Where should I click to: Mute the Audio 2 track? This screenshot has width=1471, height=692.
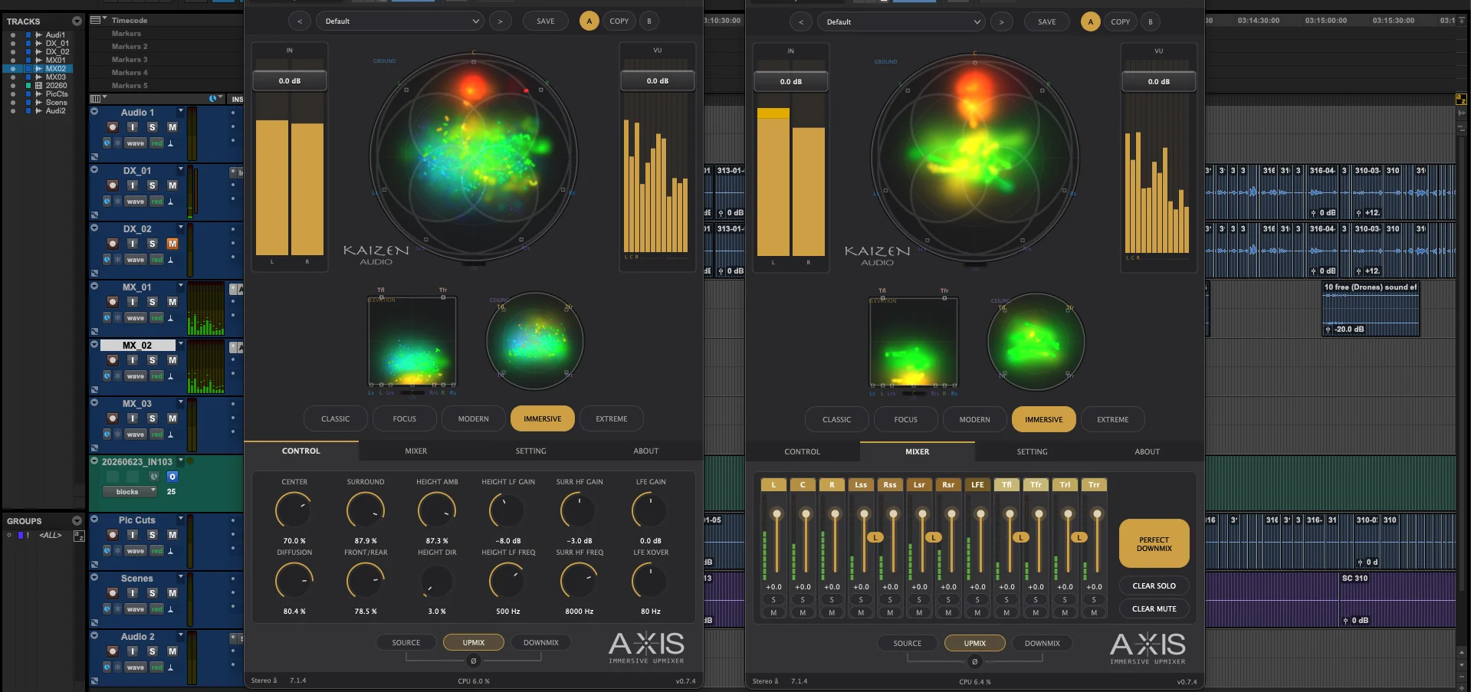click(172, 651)
